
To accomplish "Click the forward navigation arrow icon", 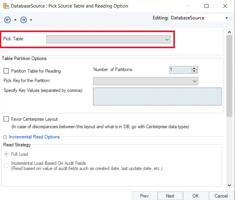I will 23,20.
